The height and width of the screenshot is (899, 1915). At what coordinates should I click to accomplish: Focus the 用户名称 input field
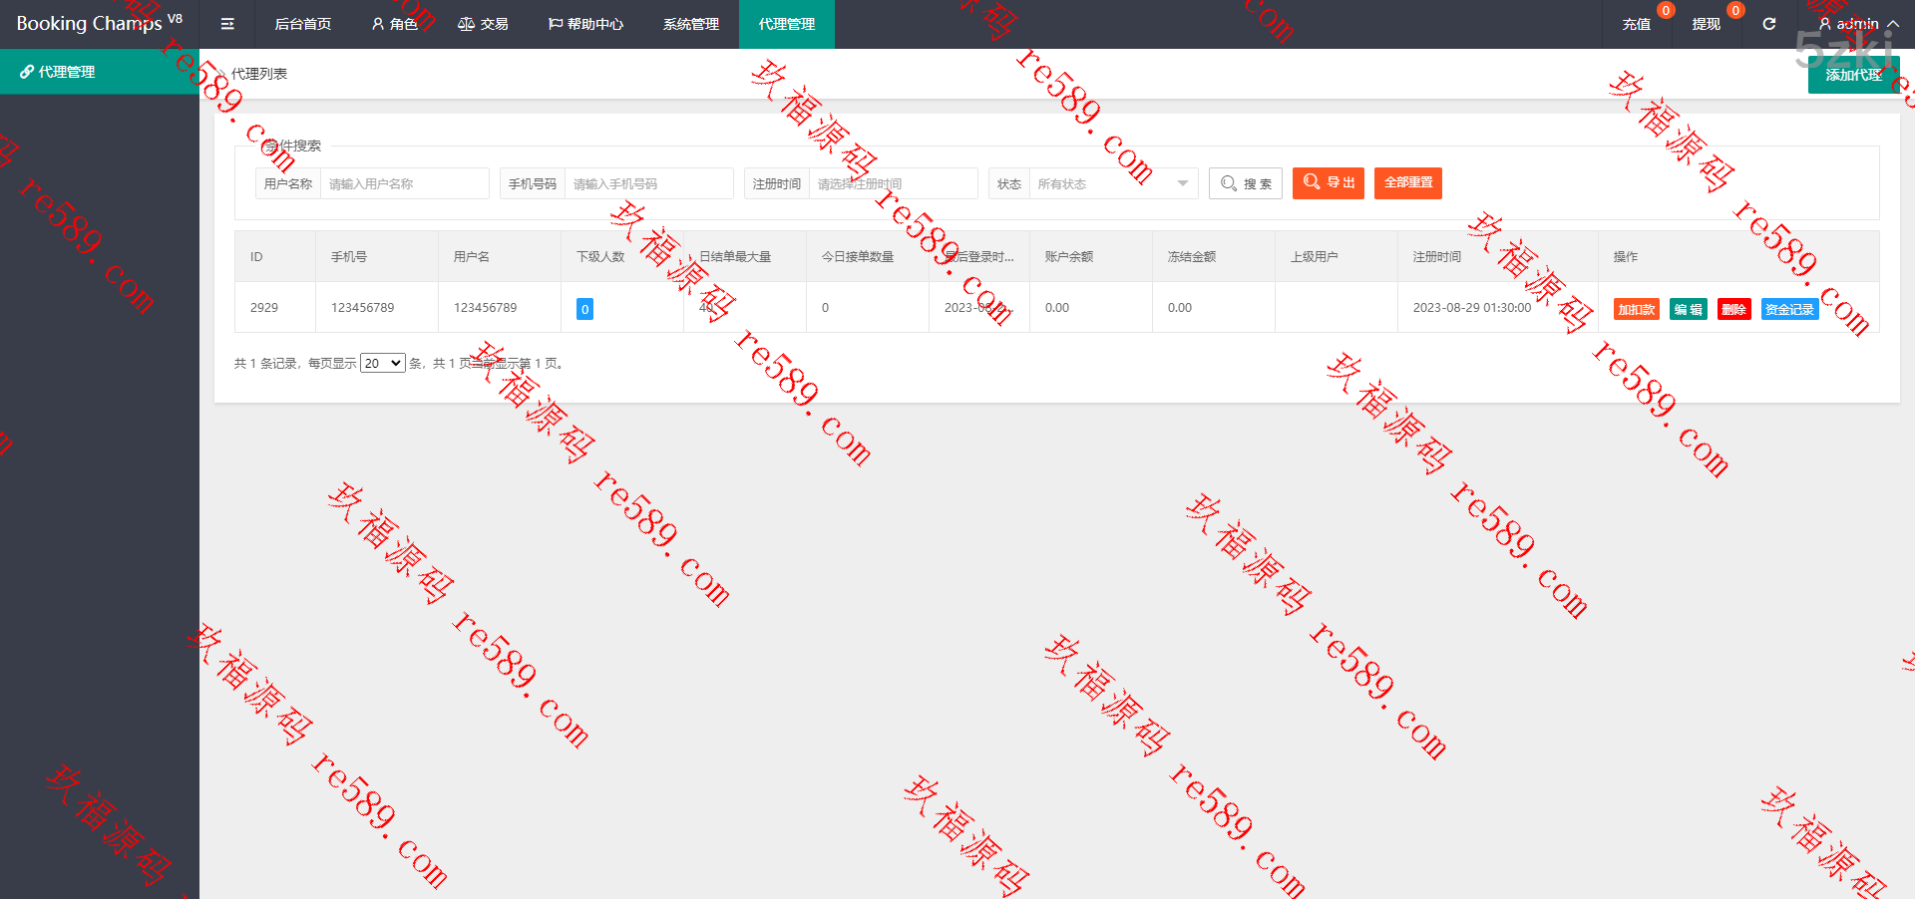point(404,183)
